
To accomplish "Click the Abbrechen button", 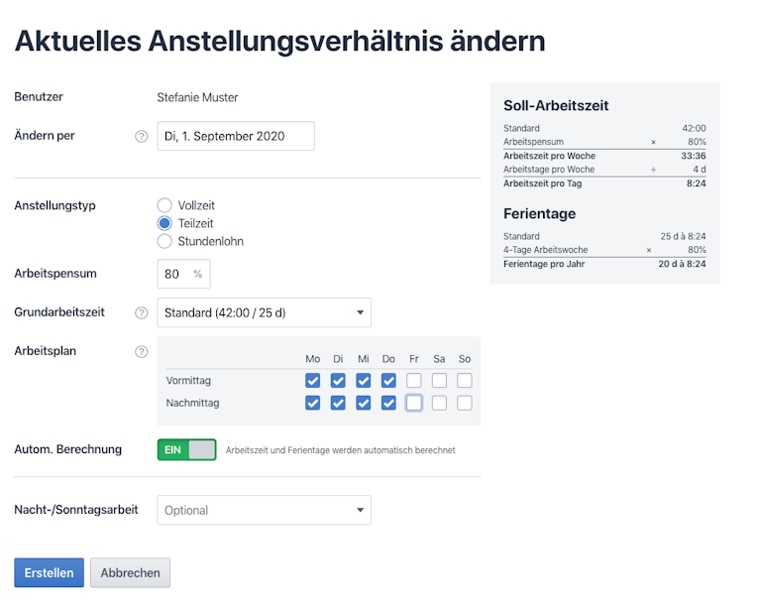I will click(130, 572).
